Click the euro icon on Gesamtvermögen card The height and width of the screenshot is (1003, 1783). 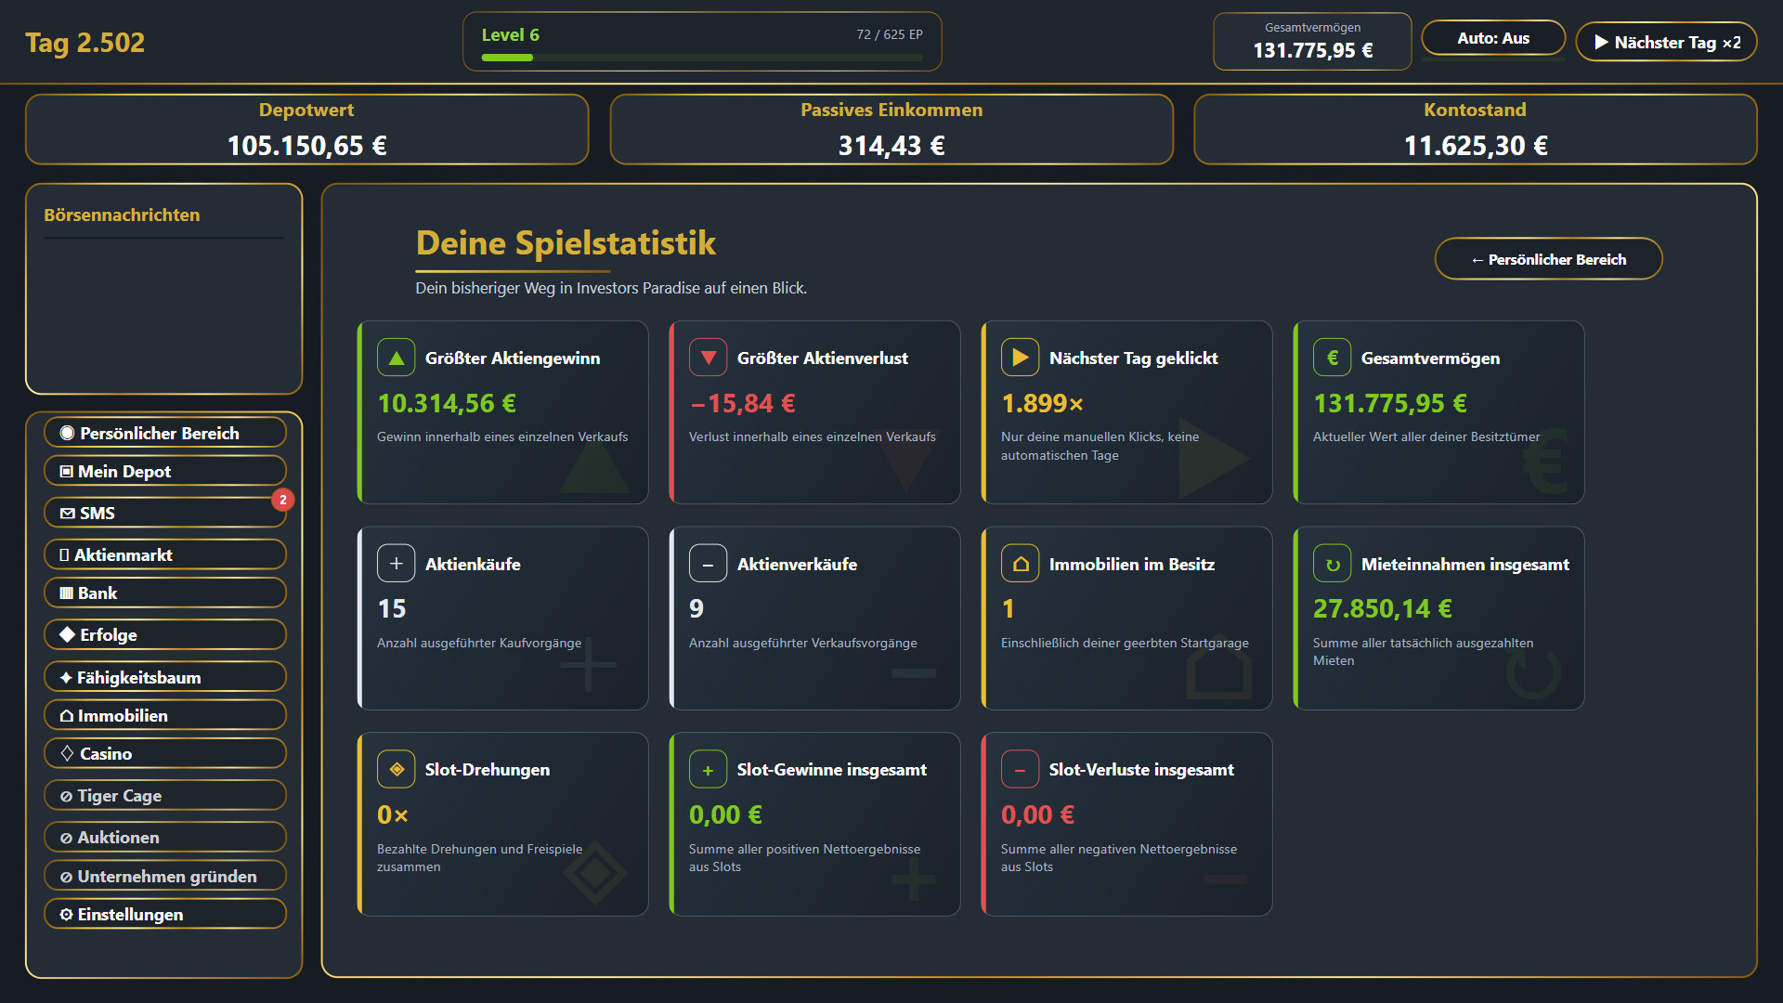tap(1332, 358)
